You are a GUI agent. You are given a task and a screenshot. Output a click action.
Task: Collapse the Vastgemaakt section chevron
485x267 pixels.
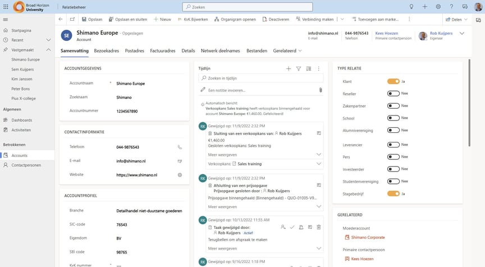click(49, 50)
